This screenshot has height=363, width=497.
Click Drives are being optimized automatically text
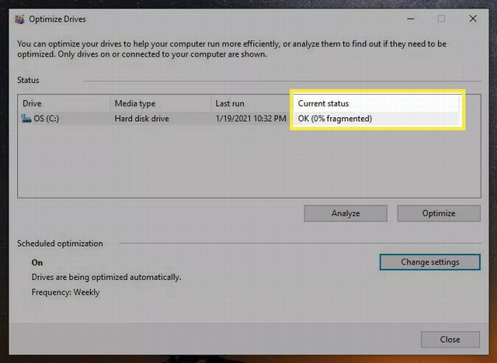(x=106, y=277)
